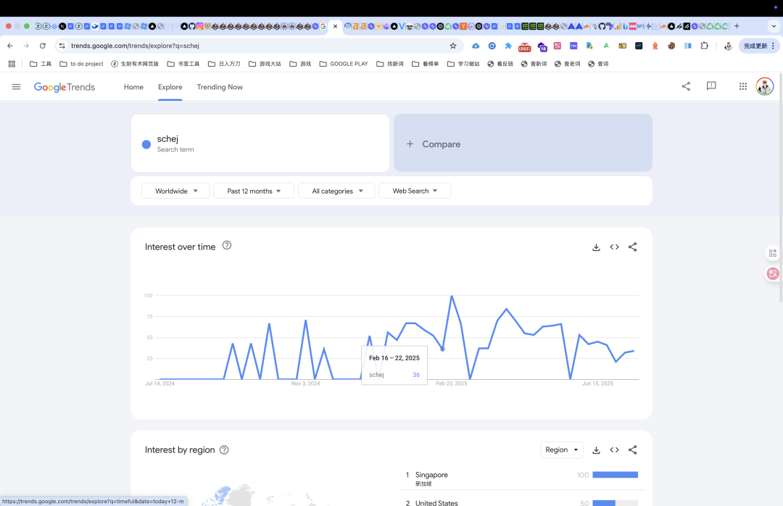Open the 看反链 bookmark
Image resolution: width=783 pixels, height=506 pixels.
pyautogui.click(x=500, y=64)
